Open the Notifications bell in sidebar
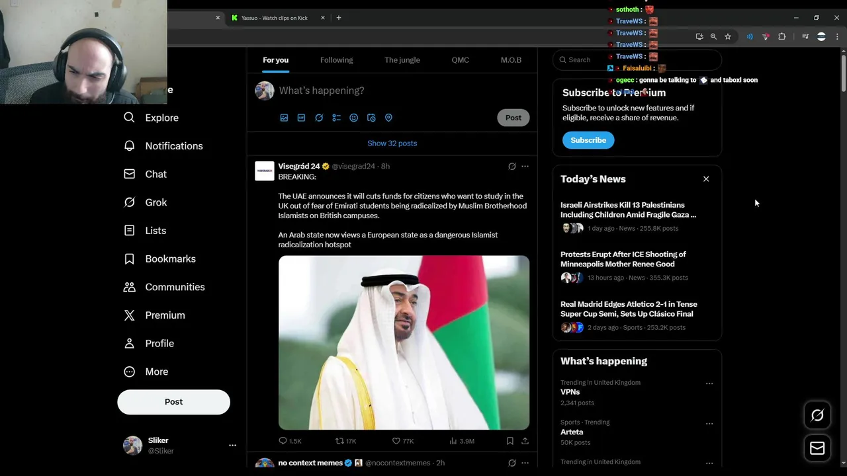The width and height of the screenshot is (847, 476). tap(163, 146)
